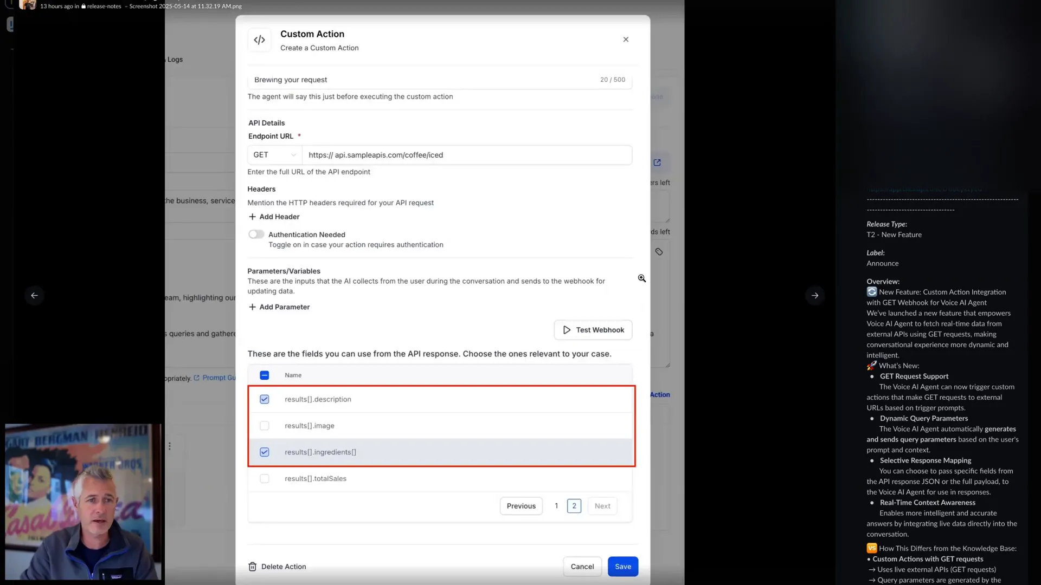
Task: Click the results[].totalSales row text
Action: point(316,479)
